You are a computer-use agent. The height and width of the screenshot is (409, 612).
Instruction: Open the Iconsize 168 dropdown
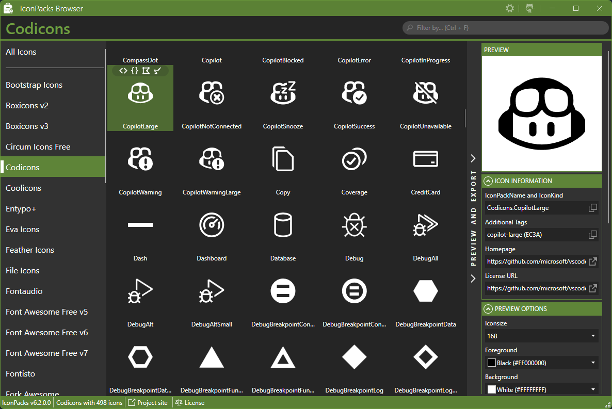coord(541,336)
